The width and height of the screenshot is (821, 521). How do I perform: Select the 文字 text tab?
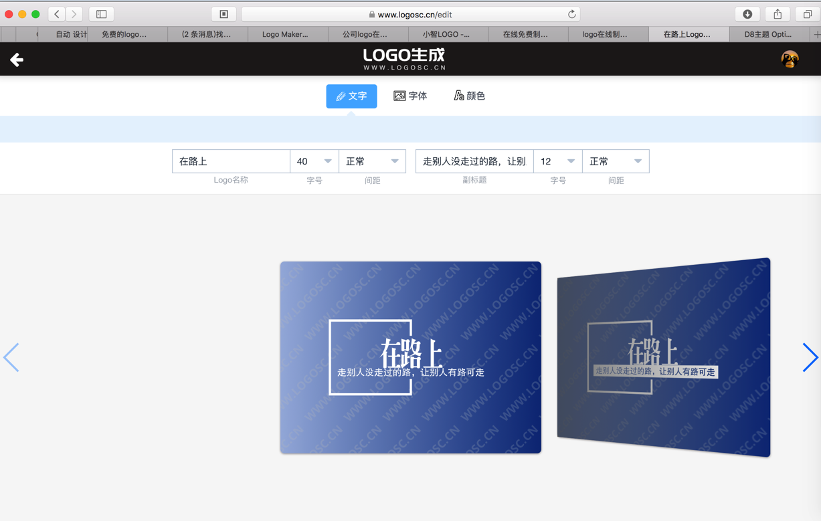[351, 96]
